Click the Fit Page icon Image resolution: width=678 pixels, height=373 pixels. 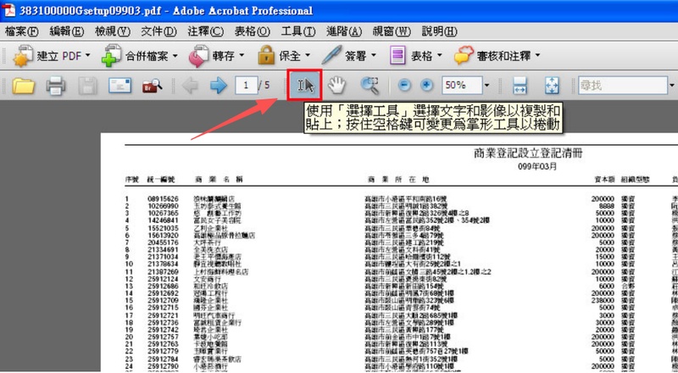pos(552,86)
